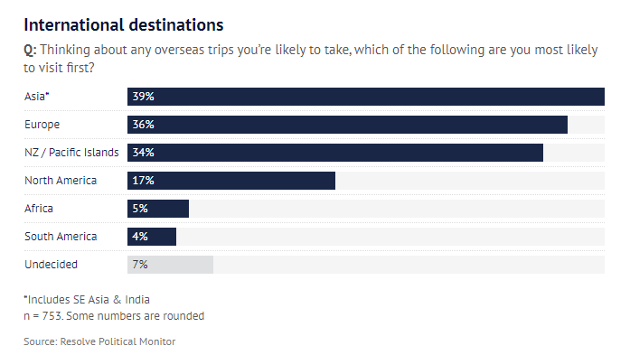
Task: Select the grey Undecided 7% bar
Action: 170,265
